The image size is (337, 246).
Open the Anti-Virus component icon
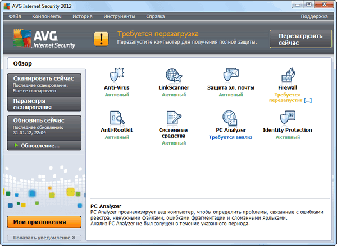(x=117, y=76)
